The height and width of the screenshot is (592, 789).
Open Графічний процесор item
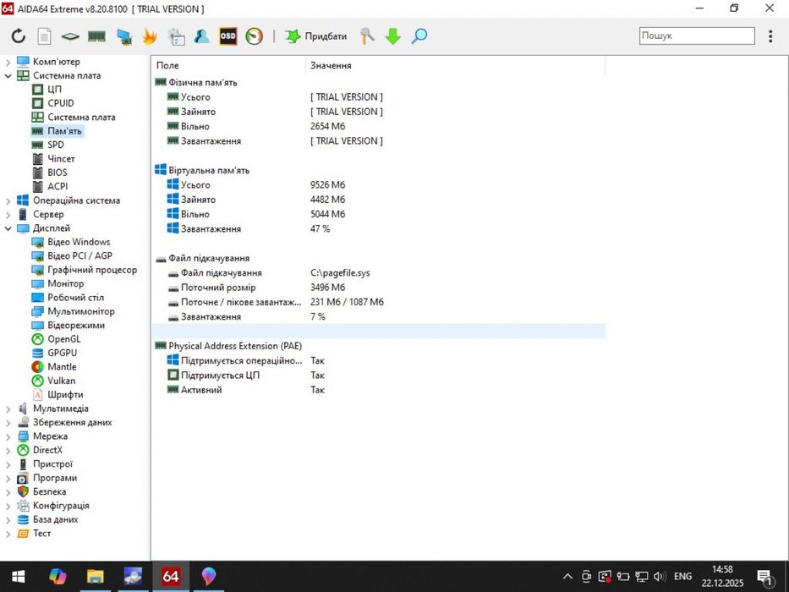coord(92,270)
